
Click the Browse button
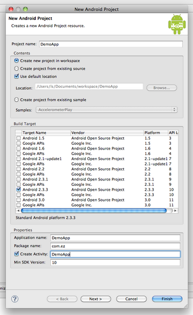[x=162, y=88]
